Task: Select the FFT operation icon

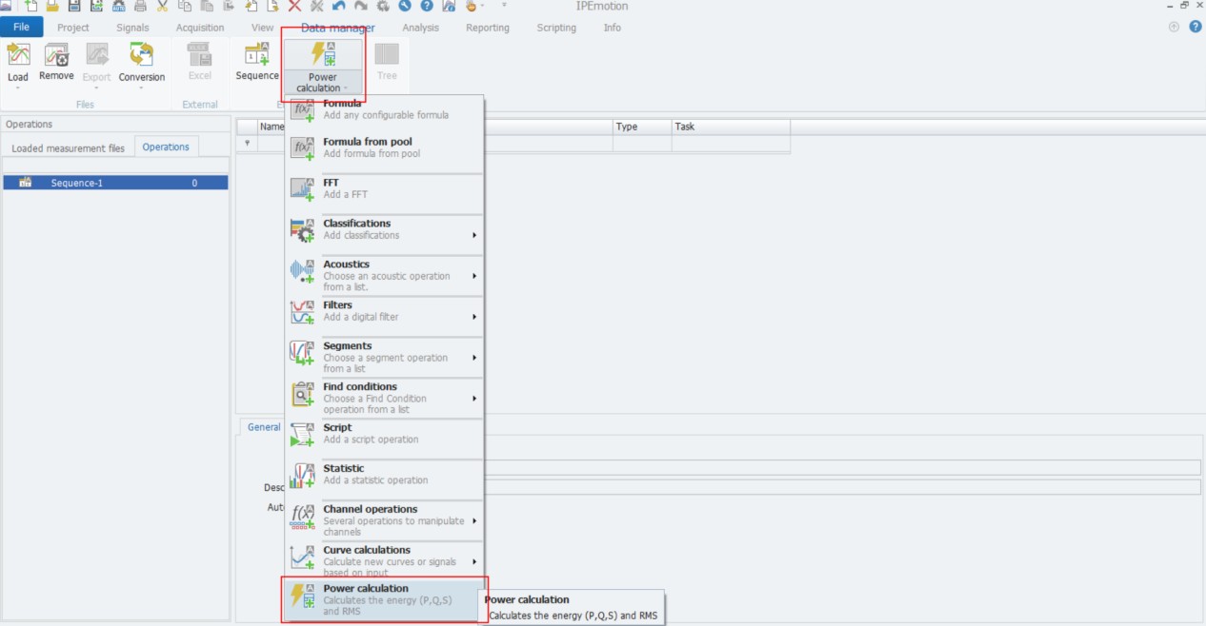Action: coord(303,188)
